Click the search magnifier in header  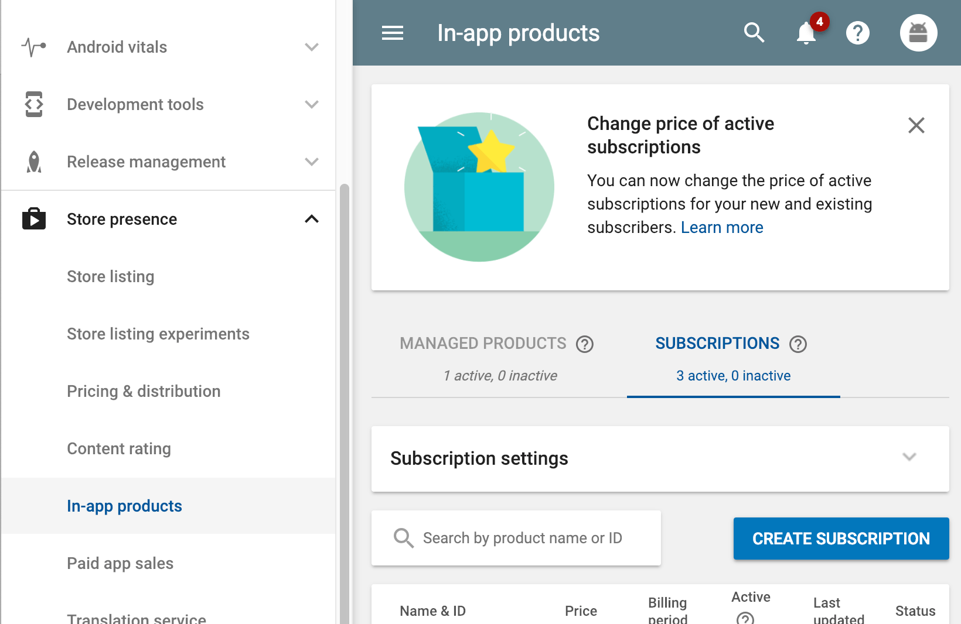coord(754,33)
